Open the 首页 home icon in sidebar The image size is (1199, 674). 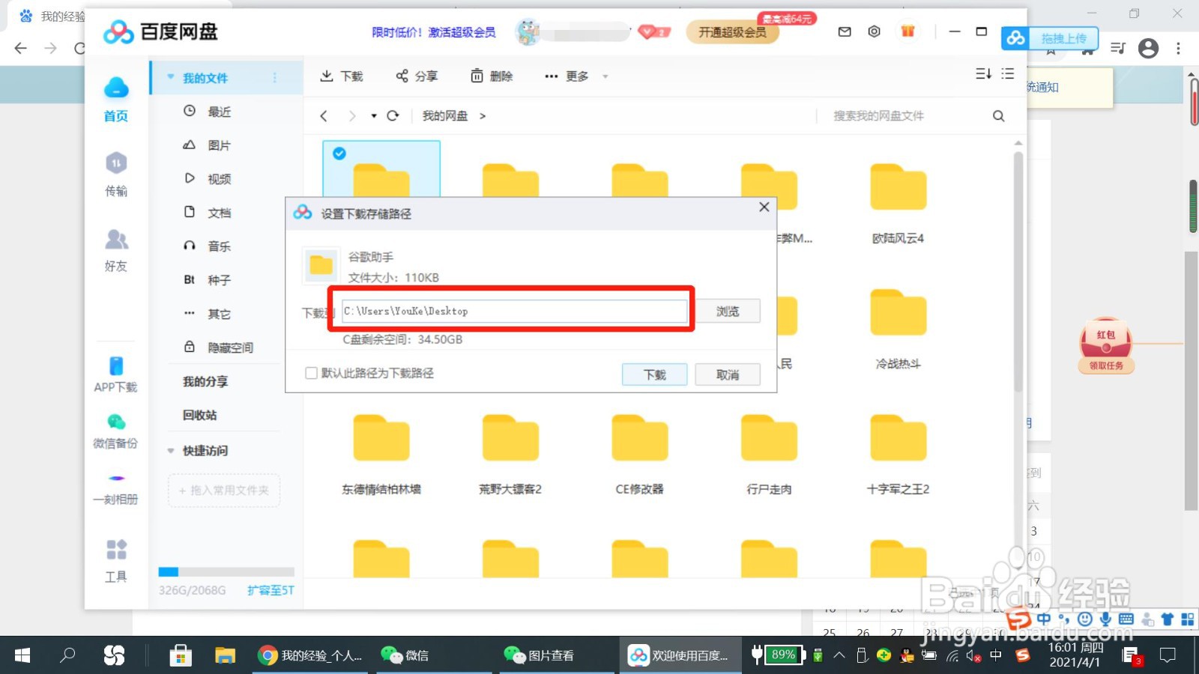[x=115, y=88]
